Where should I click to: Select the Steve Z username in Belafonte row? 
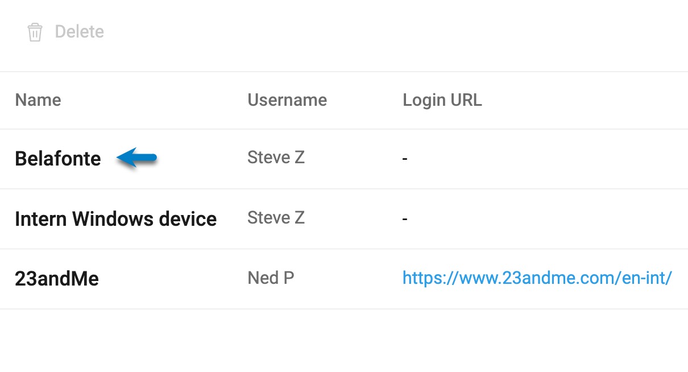tap(276, 157)
